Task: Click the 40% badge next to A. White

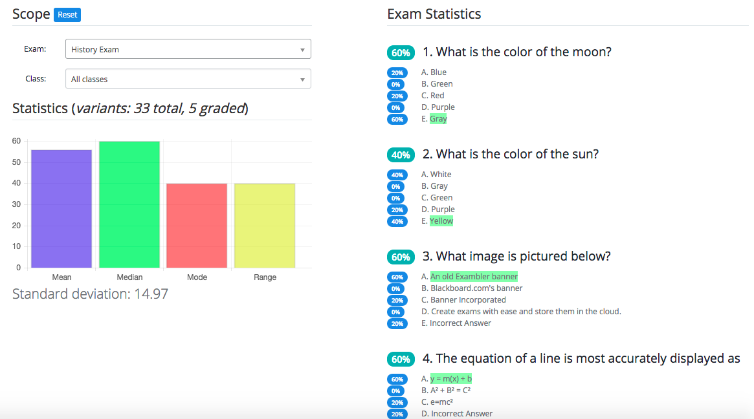Action: [397, 175]
